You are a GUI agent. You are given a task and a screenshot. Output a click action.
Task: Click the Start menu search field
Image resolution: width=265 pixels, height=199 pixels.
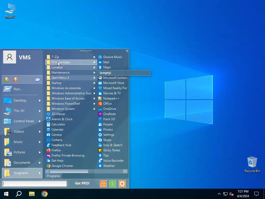click(34, 184)
